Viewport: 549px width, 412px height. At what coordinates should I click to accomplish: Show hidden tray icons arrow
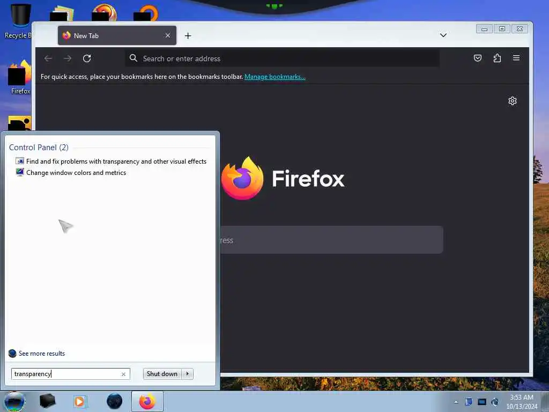456,402
